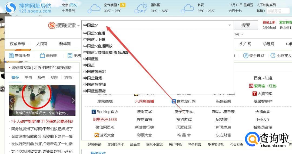Click the Sogou navigation logo icon
Screen dimensions: 292x154
point(11,8)
